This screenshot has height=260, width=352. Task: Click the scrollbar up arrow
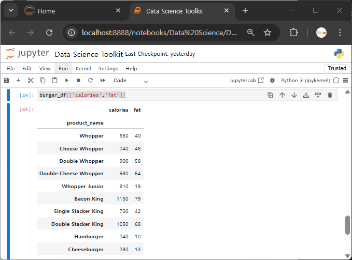click(x=347, y=92)
